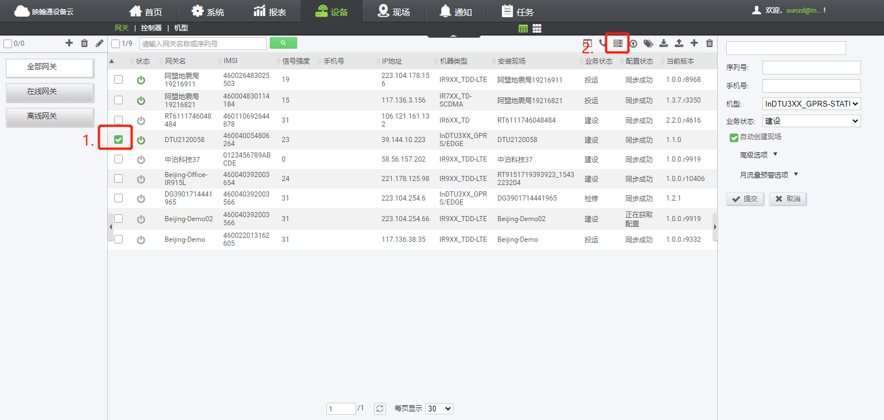The image size is (884, 420).
Task: Open the 每页显示 page size dropdown
Action: click(439, 409)
